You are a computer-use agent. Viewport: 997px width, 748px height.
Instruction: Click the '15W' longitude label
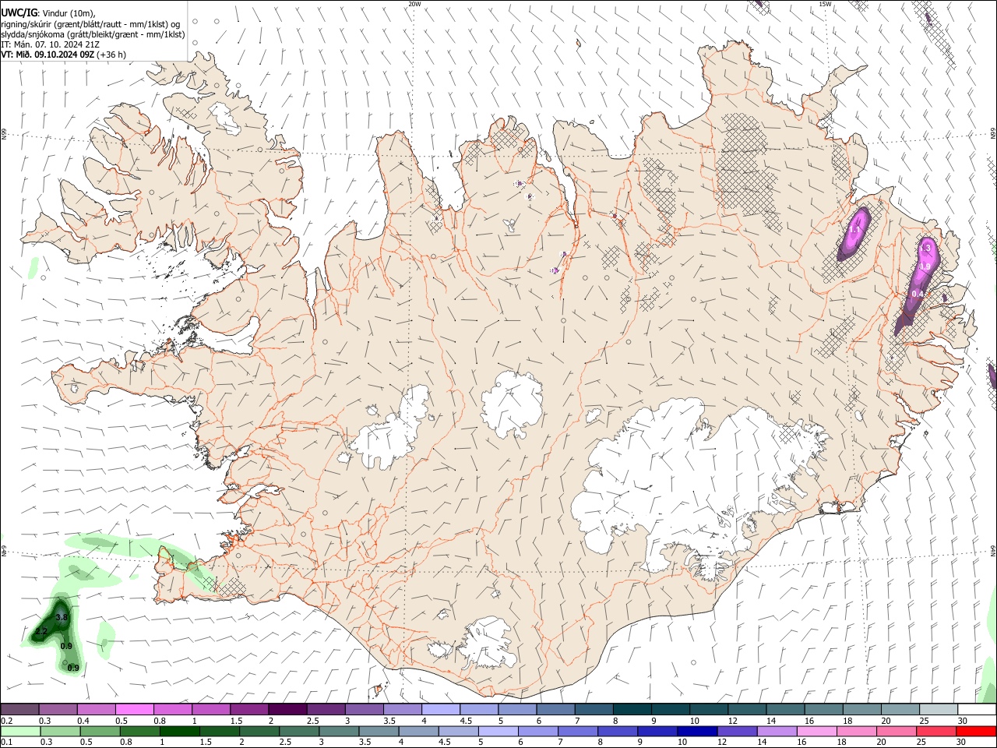pos(825,4)
